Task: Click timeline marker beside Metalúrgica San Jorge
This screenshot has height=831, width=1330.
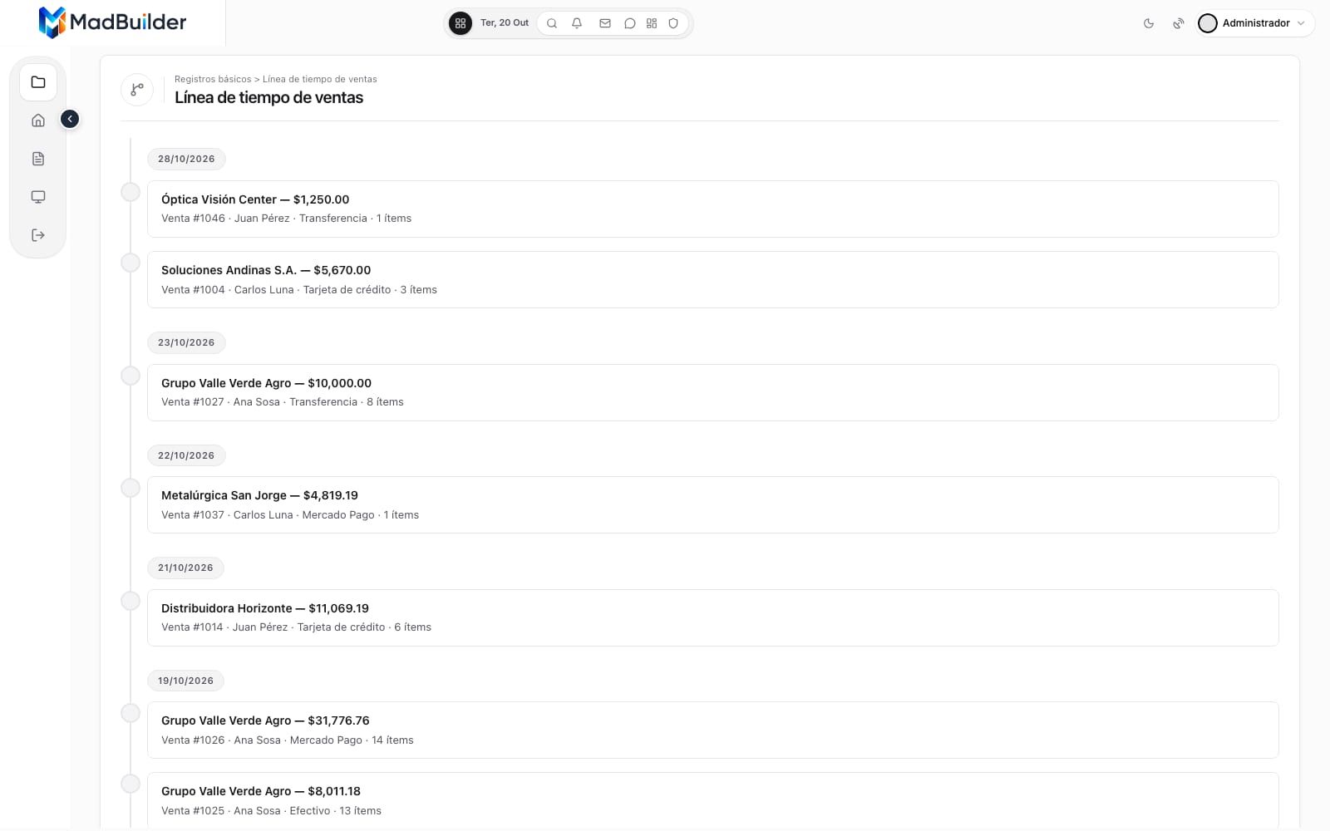Action: pyautogui.click(x=131, y=488)
